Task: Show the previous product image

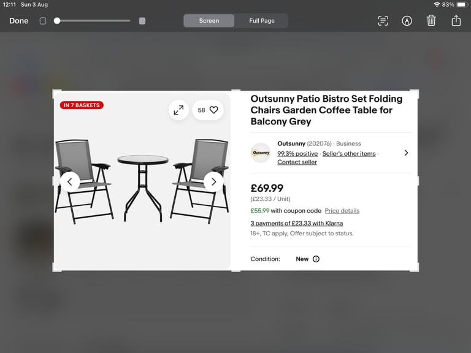Action: (x=70, y=181)
